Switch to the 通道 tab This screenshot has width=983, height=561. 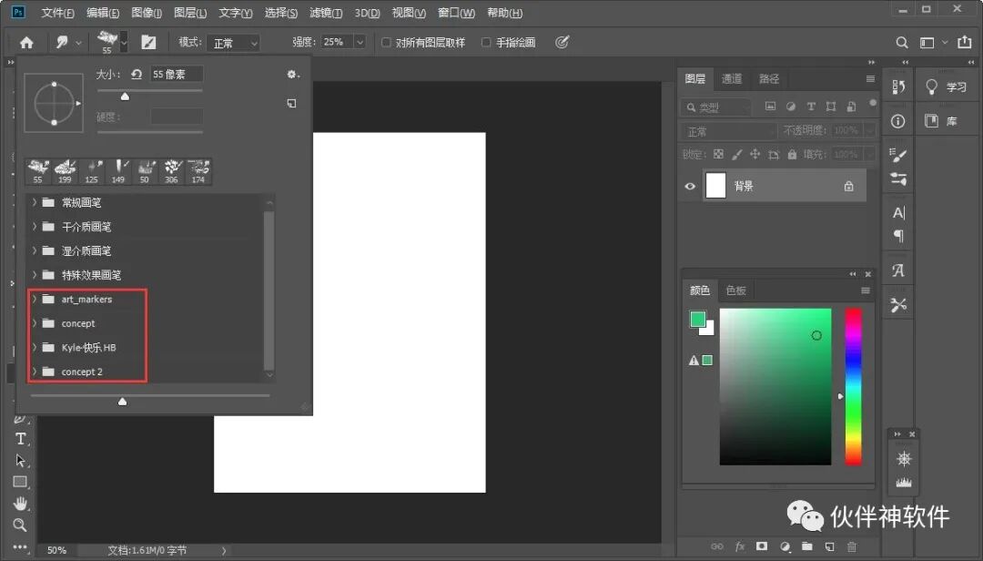(732, 79)
